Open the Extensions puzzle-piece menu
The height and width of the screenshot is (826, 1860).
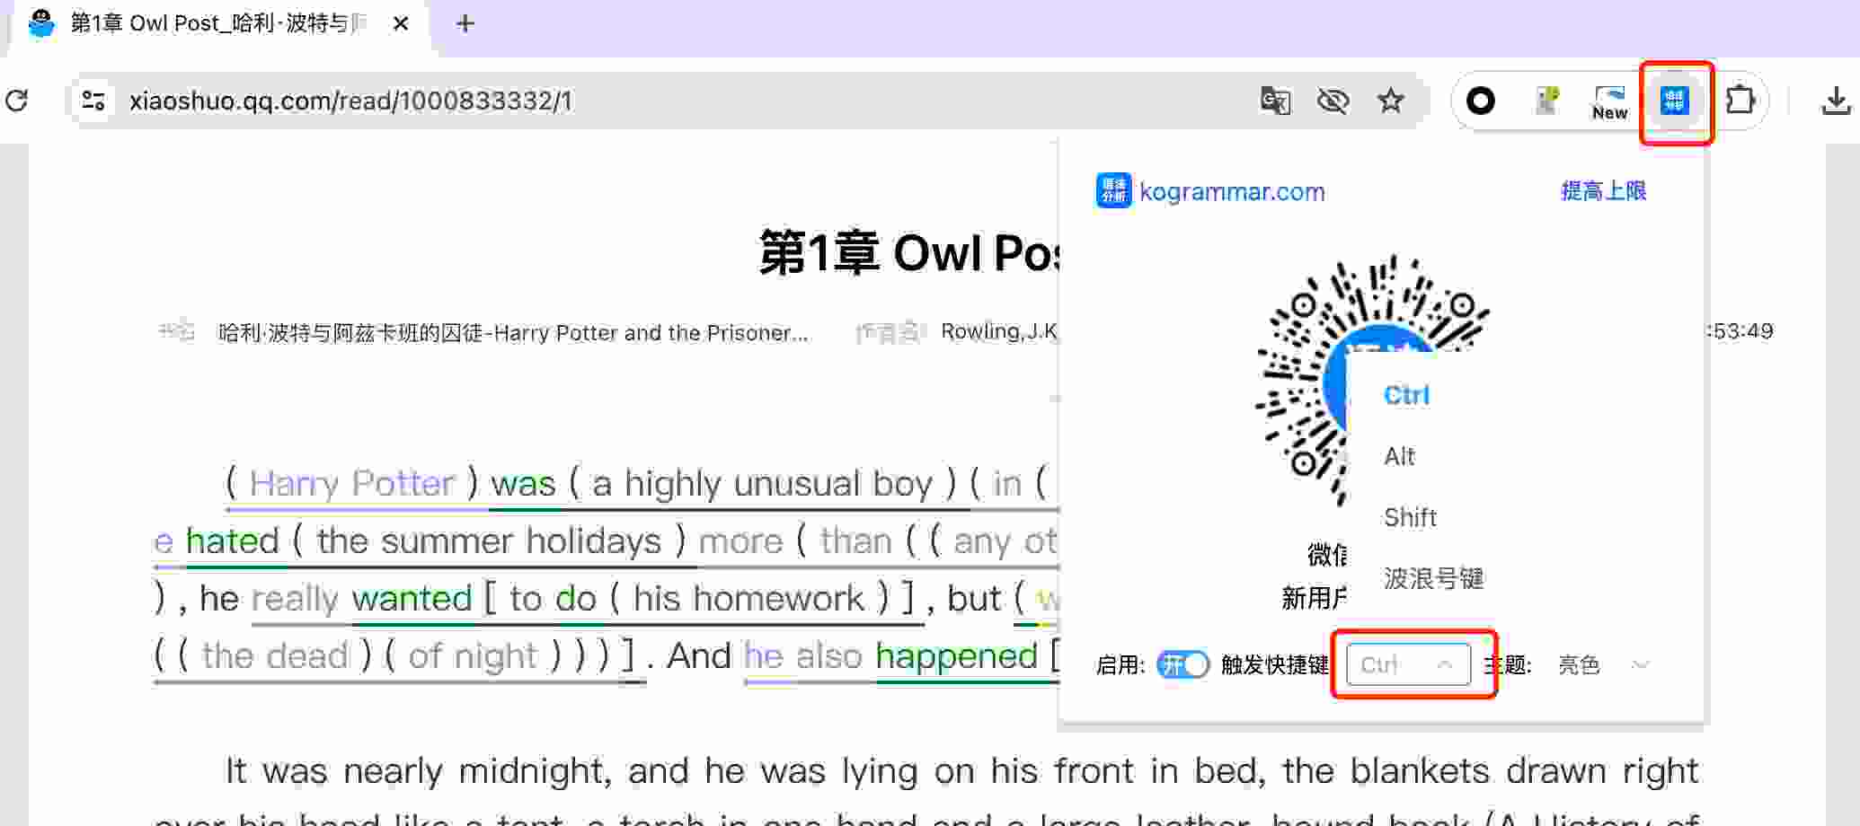[x=1740, y=100]
